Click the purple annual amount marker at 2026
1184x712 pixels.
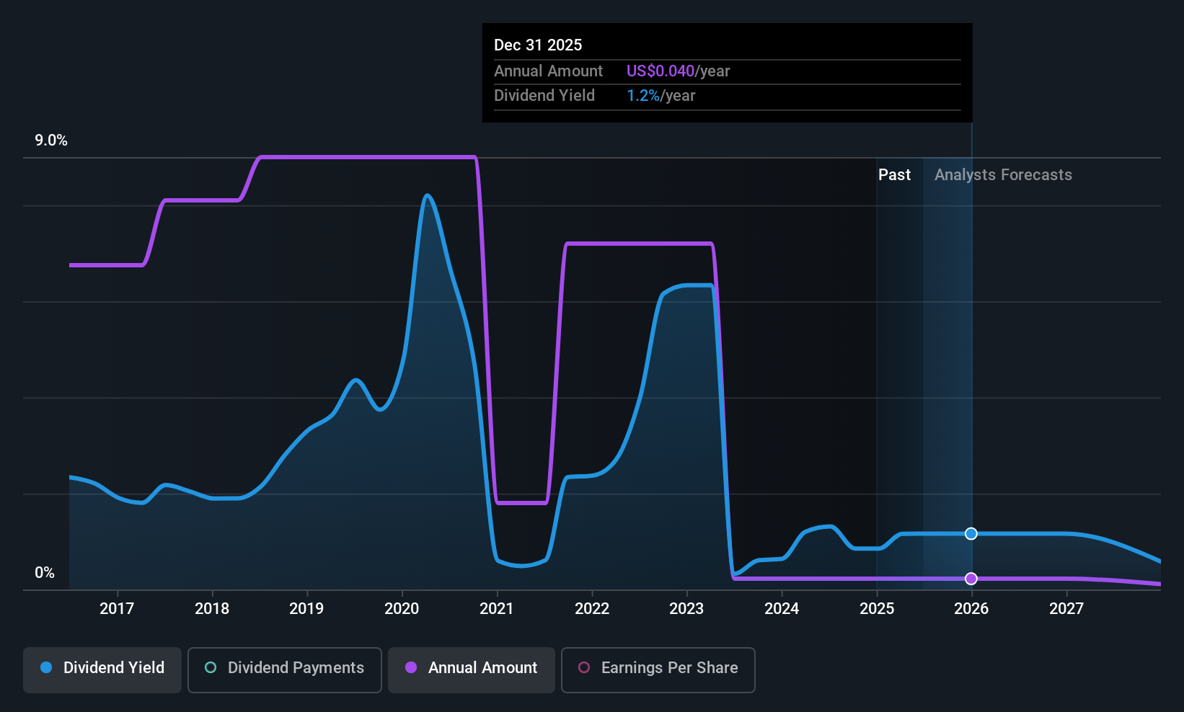click(971, 579)
